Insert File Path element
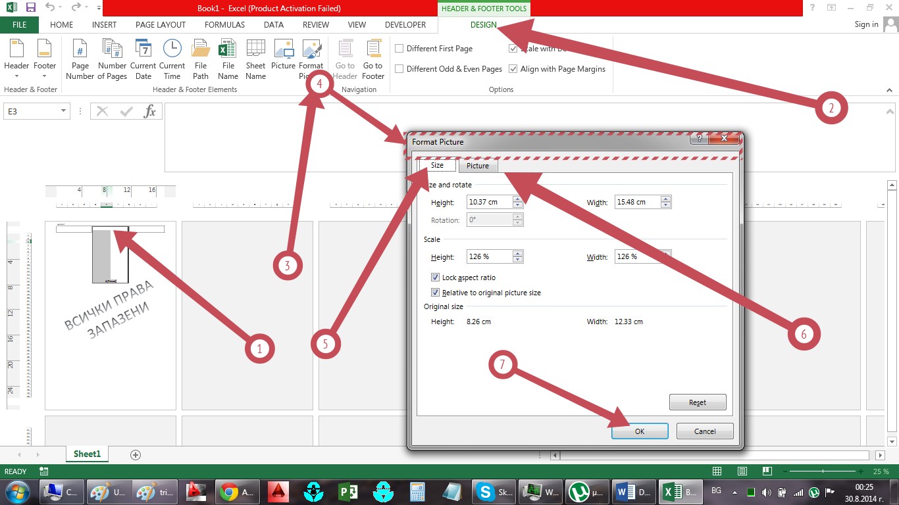This screenshot has width=899, height=505. [201, 59]
